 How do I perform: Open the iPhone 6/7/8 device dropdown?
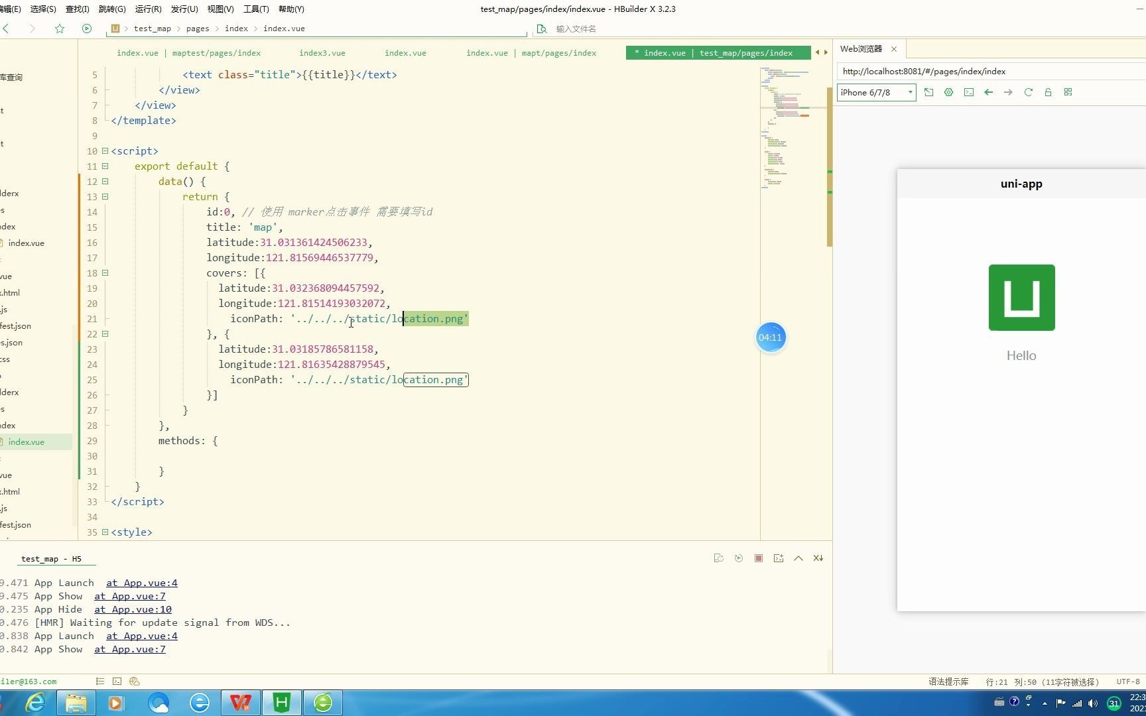click(877, 92)
